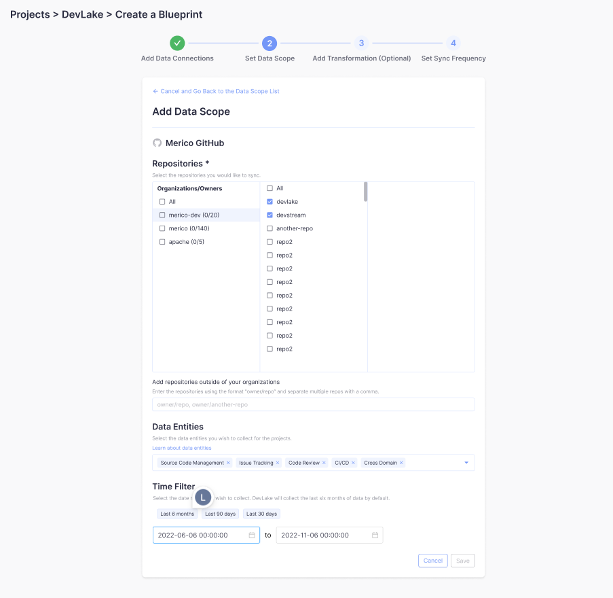Image resolution: width=613 pixels, height=598 pixels.
Task: Click the end date 2022-11-06 field
Action: [329, 535]
